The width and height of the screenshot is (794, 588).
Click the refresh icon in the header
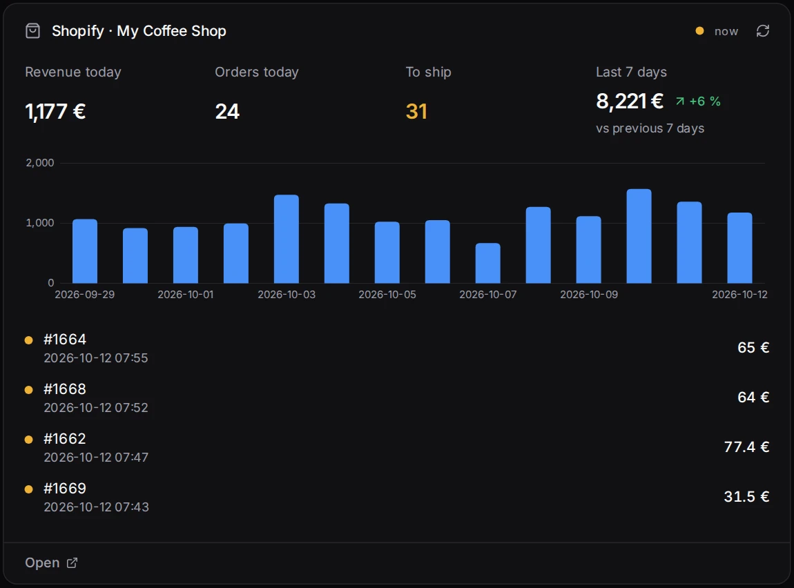pos(763,31)
